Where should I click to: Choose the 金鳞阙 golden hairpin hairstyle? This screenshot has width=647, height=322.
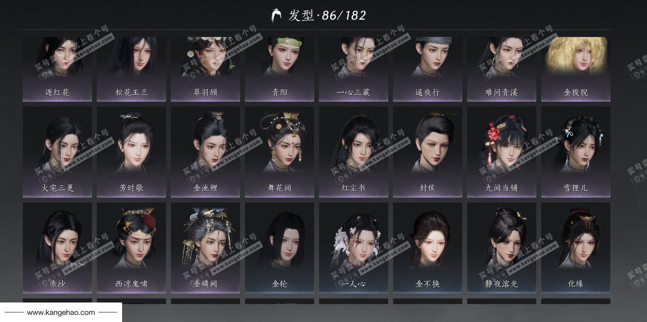tap(205, 248)
